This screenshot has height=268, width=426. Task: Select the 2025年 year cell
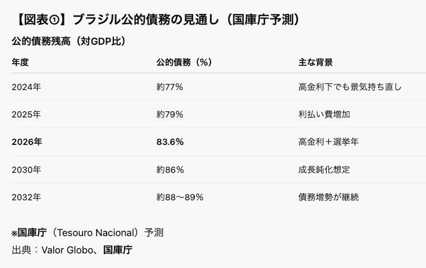tap(26, 114)
